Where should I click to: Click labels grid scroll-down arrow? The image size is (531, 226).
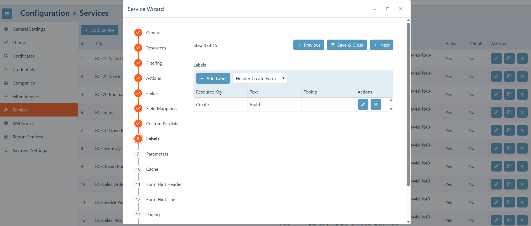(x=391, y=109)
